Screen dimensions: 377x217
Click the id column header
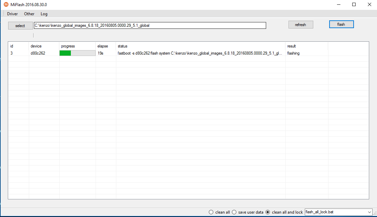19,46
